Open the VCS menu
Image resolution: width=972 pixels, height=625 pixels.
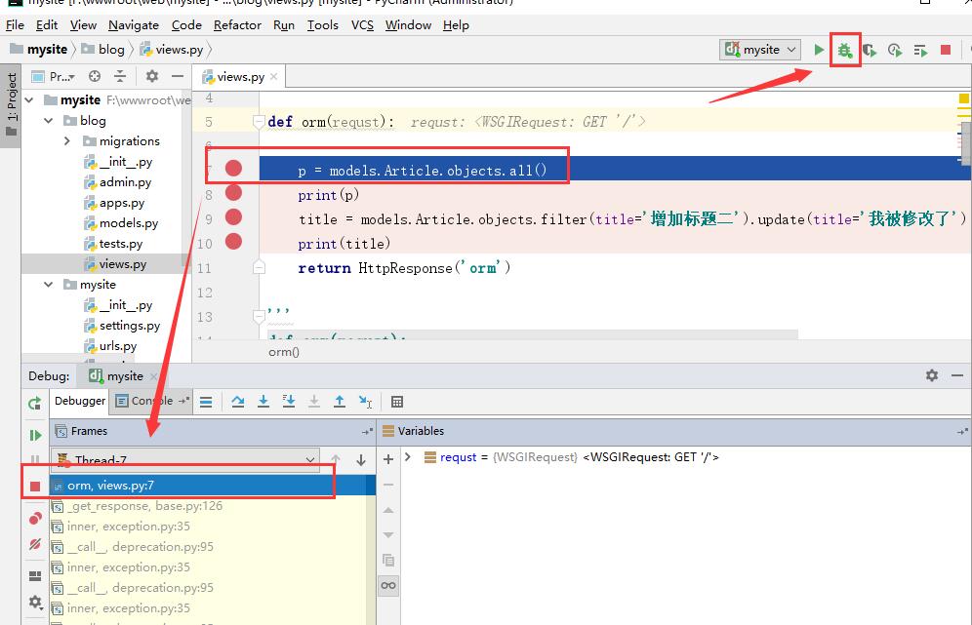tap(362, 24)
